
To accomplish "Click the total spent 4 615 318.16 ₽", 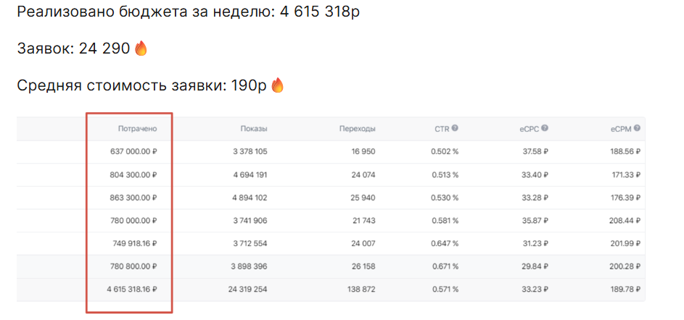I will pos(127,290).
